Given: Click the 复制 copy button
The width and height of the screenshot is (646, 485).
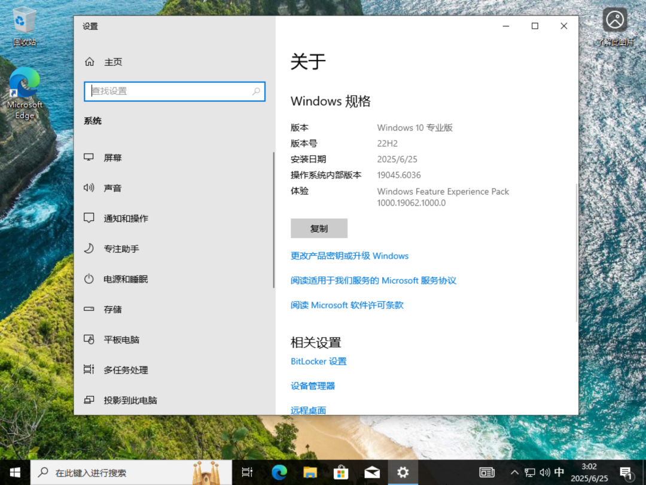Looking at the screenshot, I should tap(319, 228).
